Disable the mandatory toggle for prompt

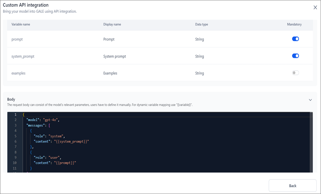point(295,39)
